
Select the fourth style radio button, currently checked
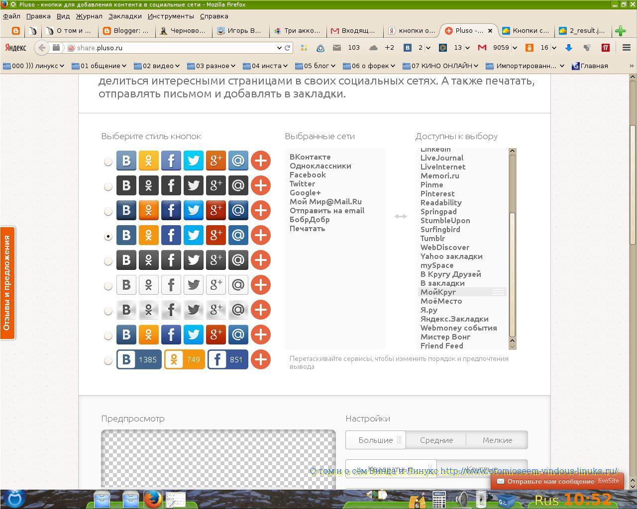click(x=108, y=237)
